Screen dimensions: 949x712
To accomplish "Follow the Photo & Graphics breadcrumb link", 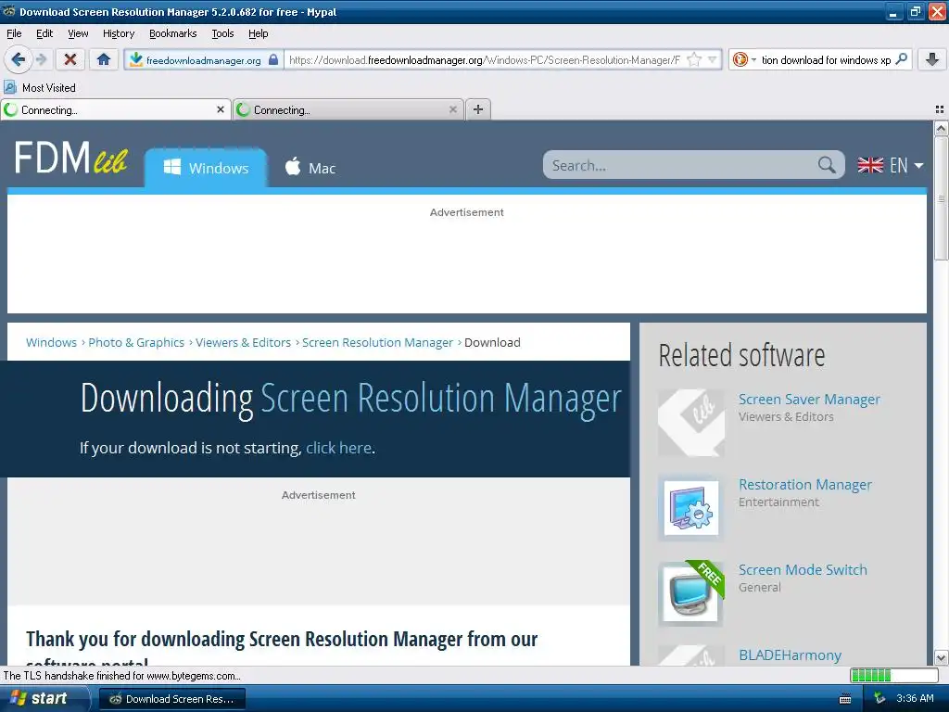I will [x=136, y=342].
